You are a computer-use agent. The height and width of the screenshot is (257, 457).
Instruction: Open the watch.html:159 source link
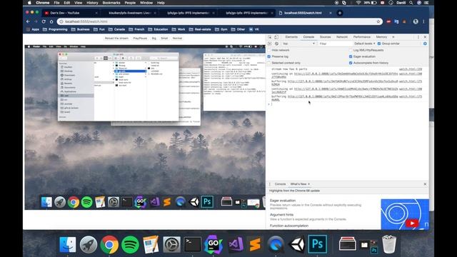(x=411, y=69)
